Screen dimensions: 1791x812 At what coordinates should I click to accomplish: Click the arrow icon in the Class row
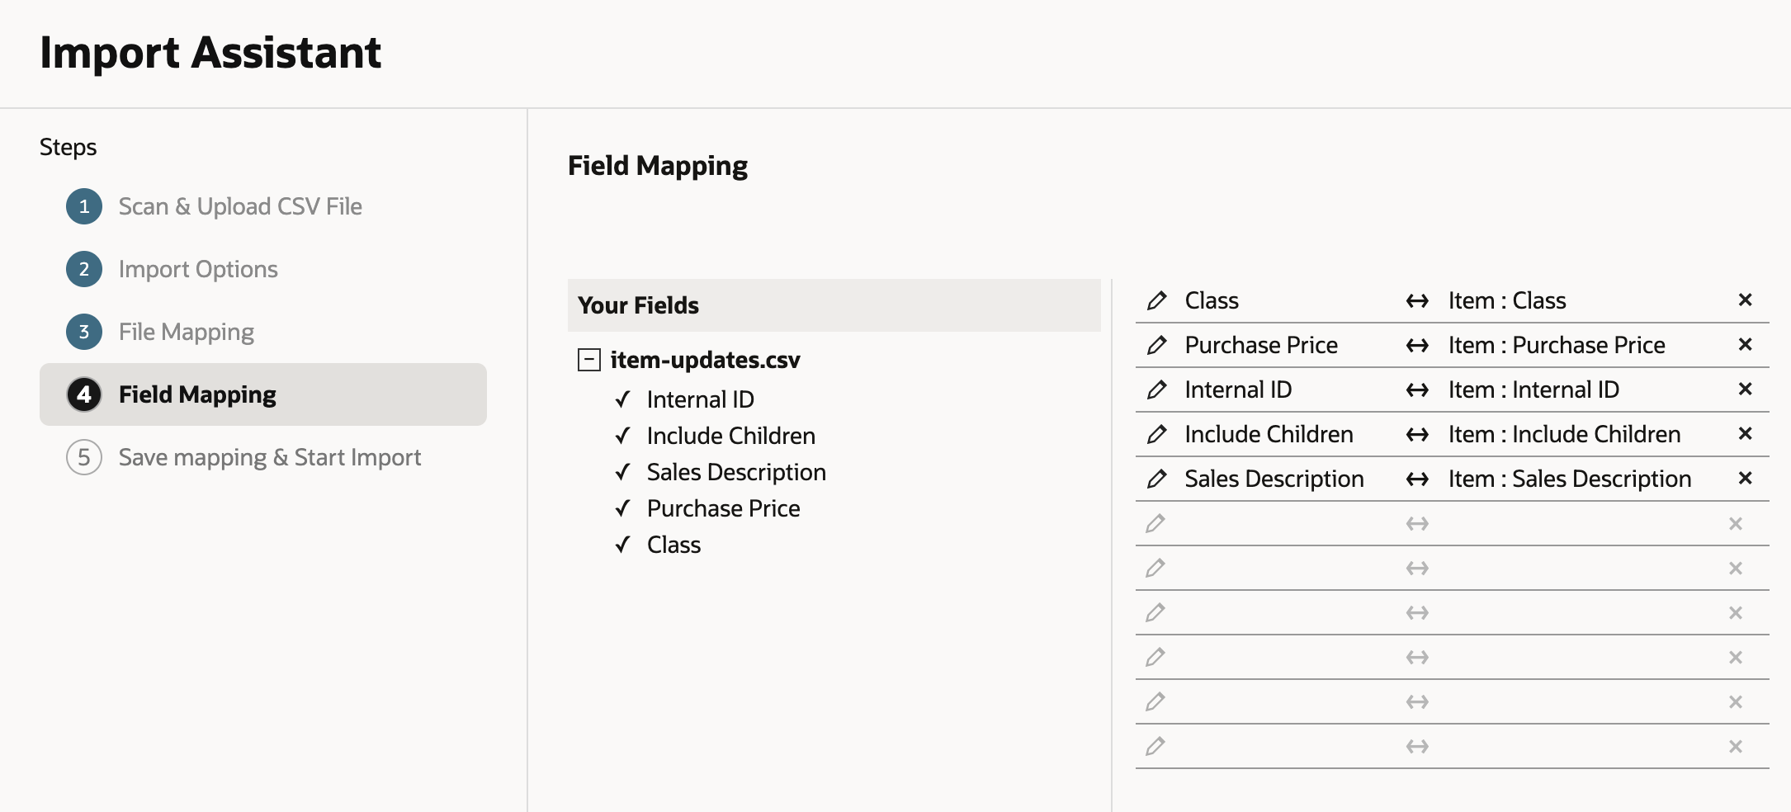click(x=1417, y=301)
